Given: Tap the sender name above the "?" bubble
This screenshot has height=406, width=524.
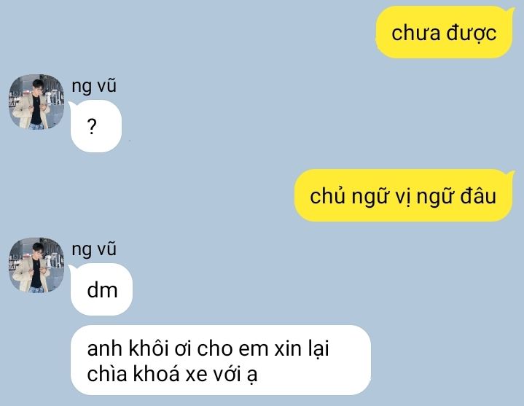Looking at the screenshot, I should pyautogui.click(x=94, y=86).
